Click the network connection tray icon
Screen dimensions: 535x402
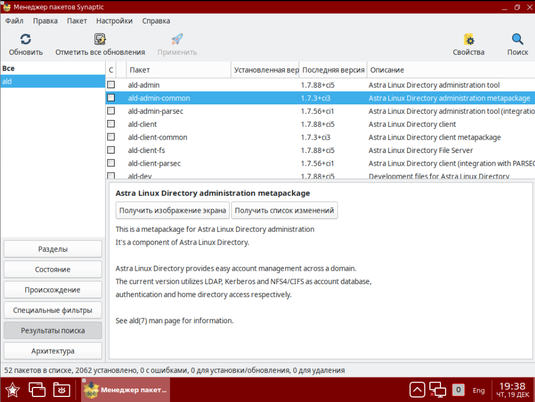(437, 390)
